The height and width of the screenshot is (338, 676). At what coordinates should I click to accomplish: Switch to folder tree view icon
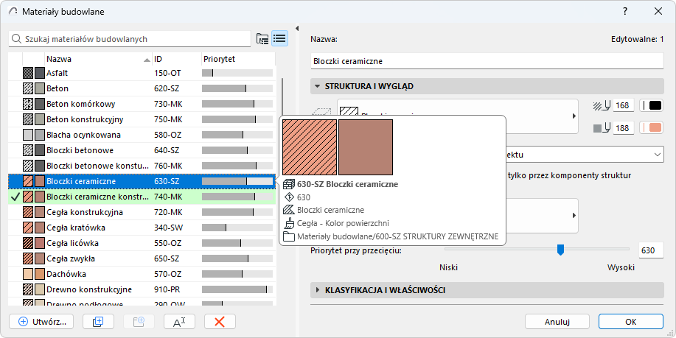262,38
